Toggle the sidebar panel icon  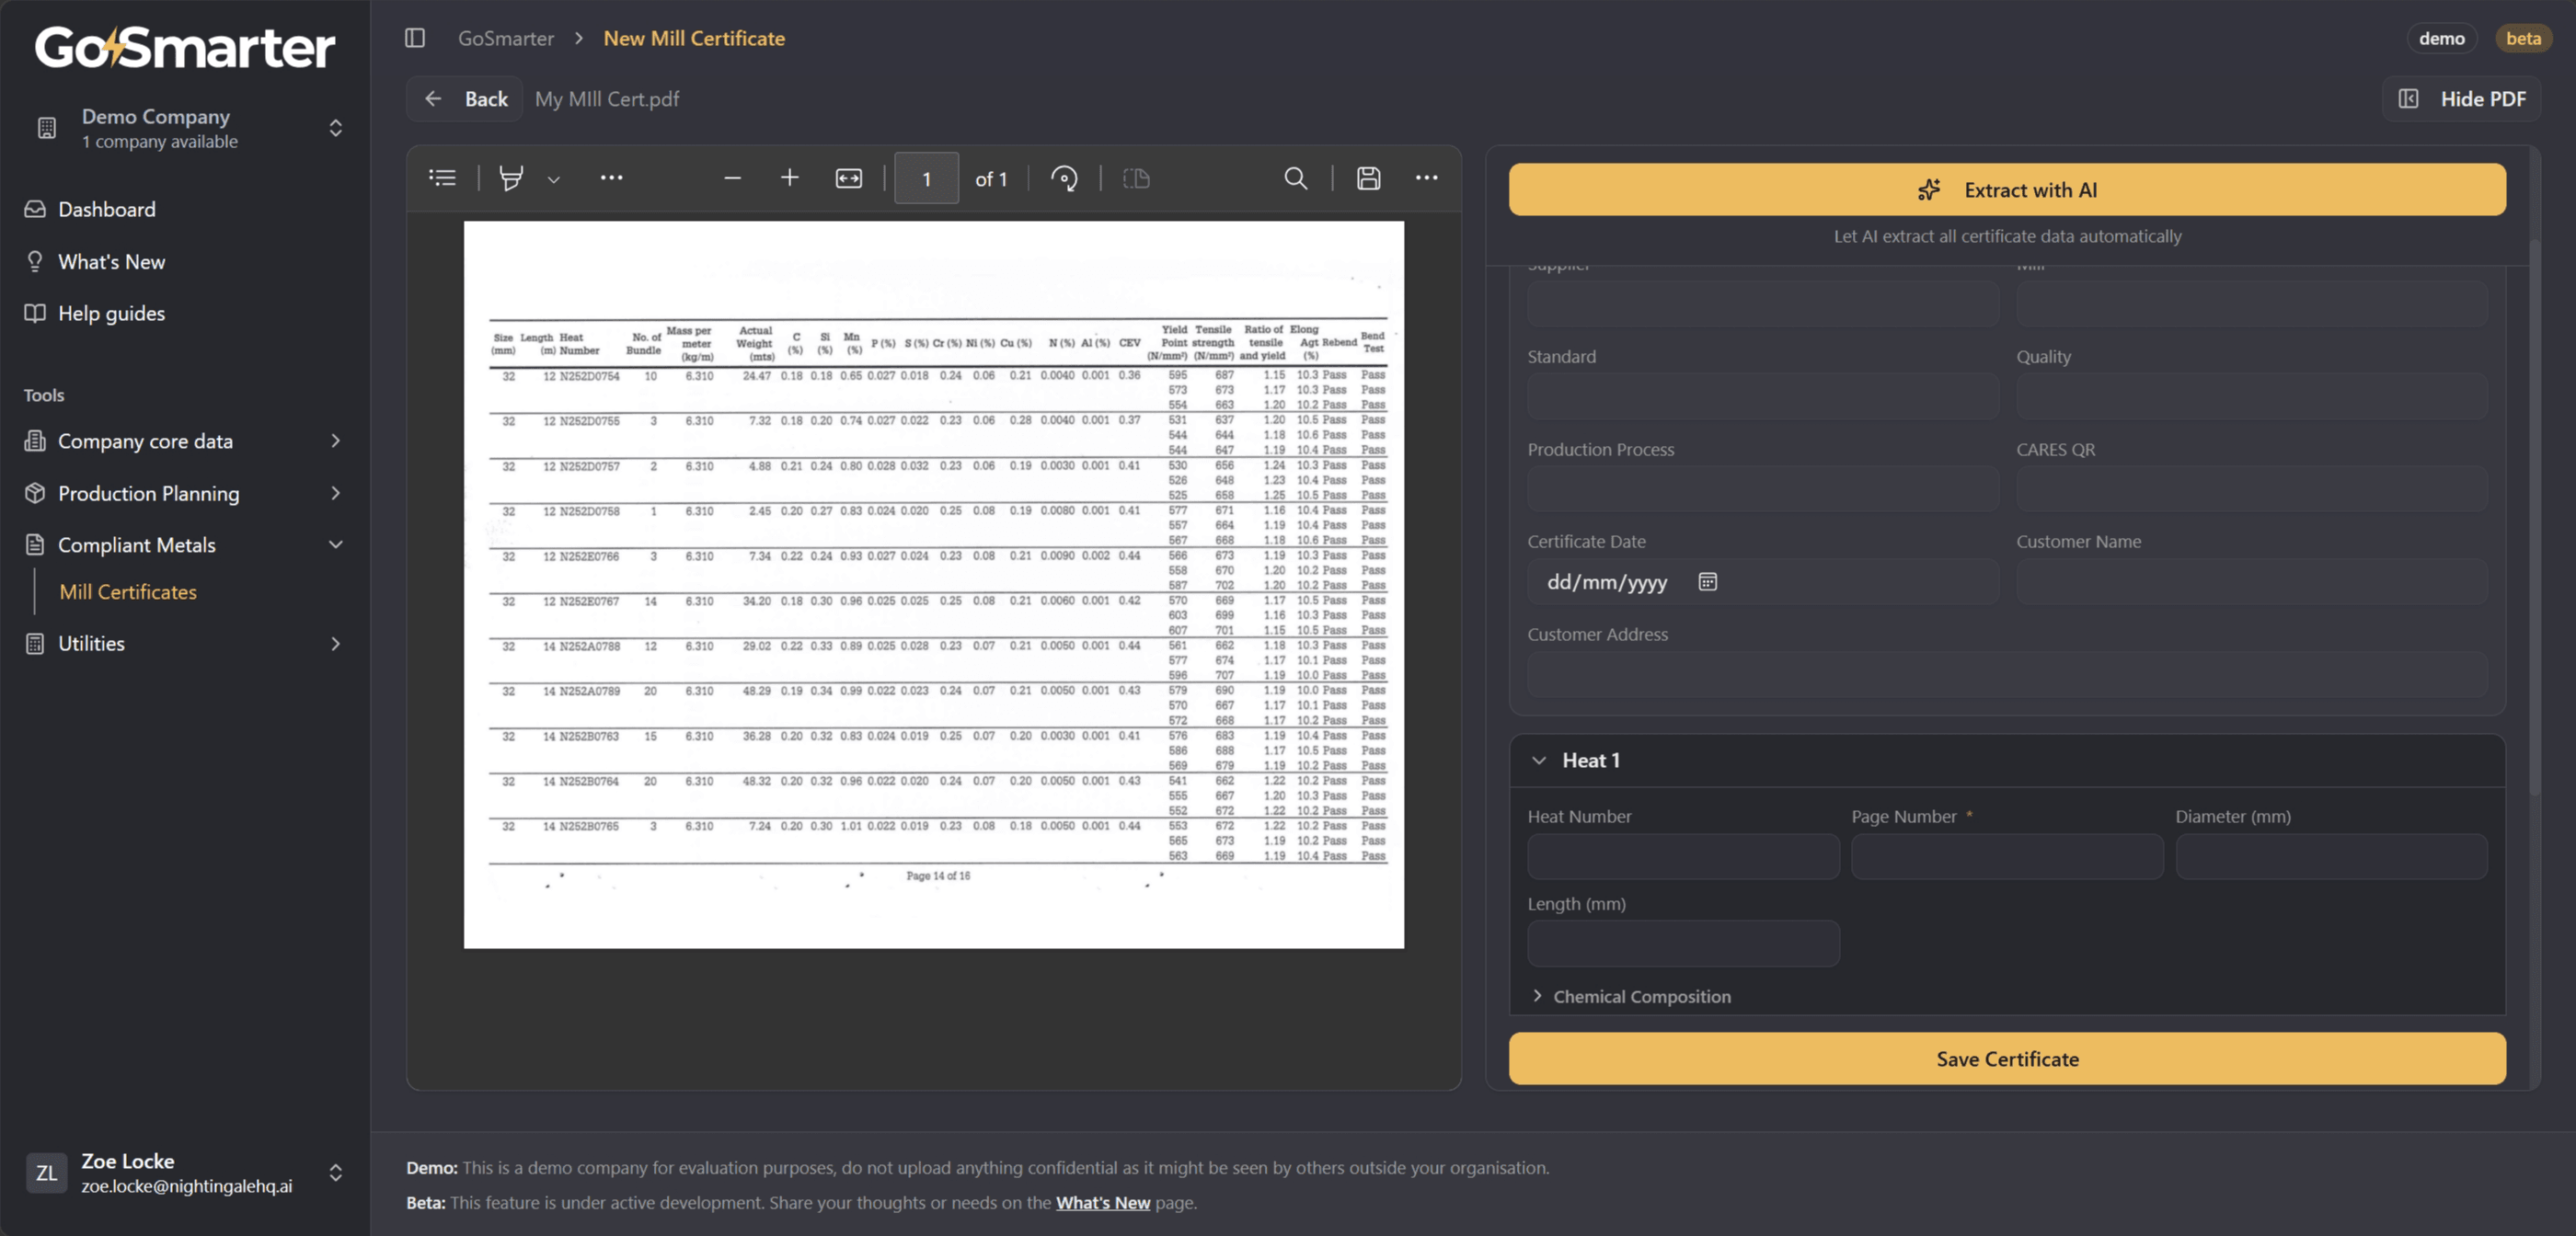tap(415, 38)
